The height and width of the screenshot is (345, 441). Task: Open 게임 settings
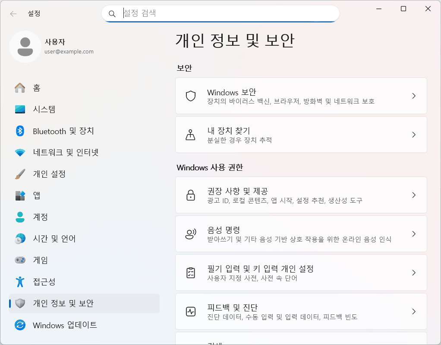point(84,260)
